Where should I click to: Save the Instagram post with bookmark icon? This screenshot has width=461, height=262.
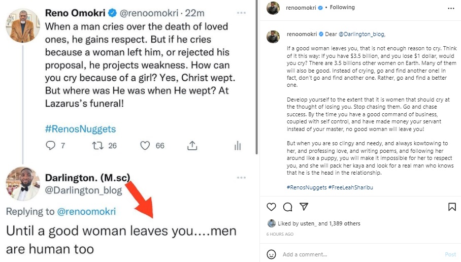451,207
